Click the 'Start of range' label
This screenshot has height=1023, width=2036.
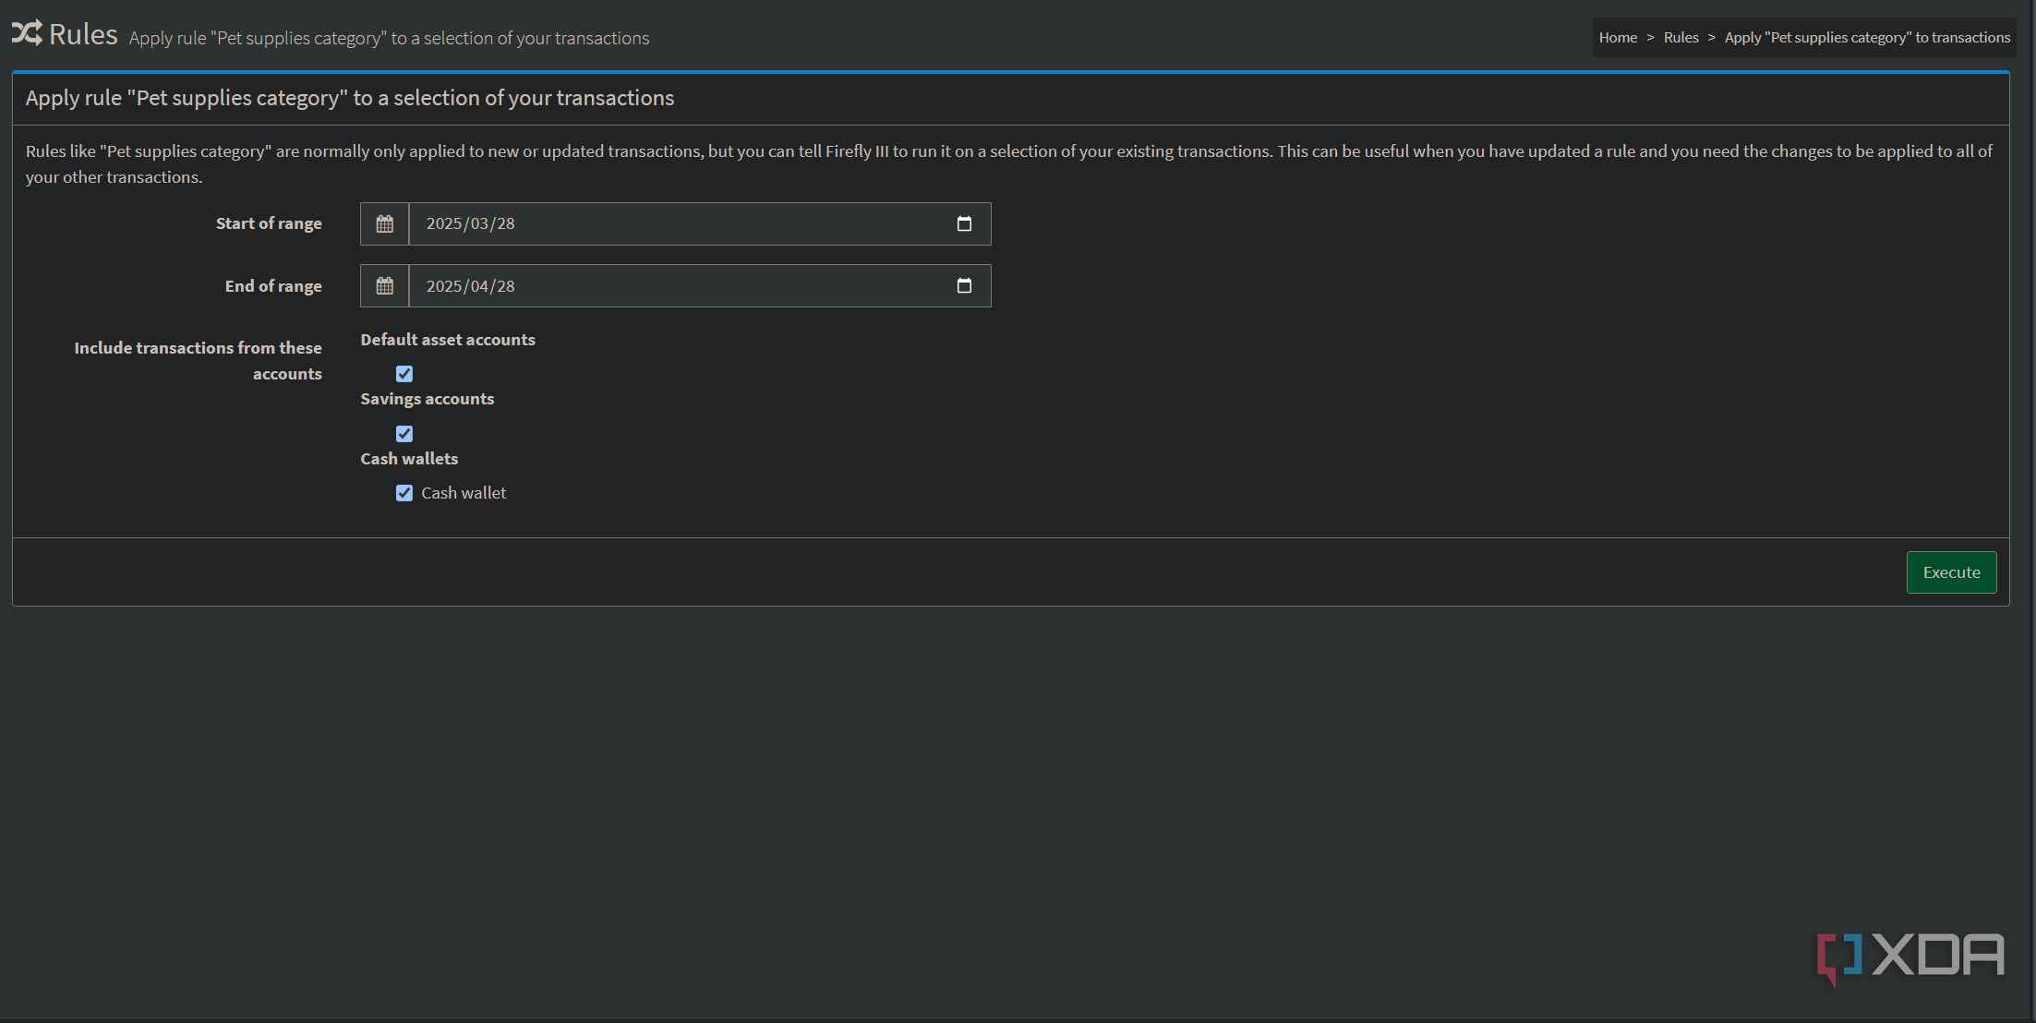click(x=269, y=223)
